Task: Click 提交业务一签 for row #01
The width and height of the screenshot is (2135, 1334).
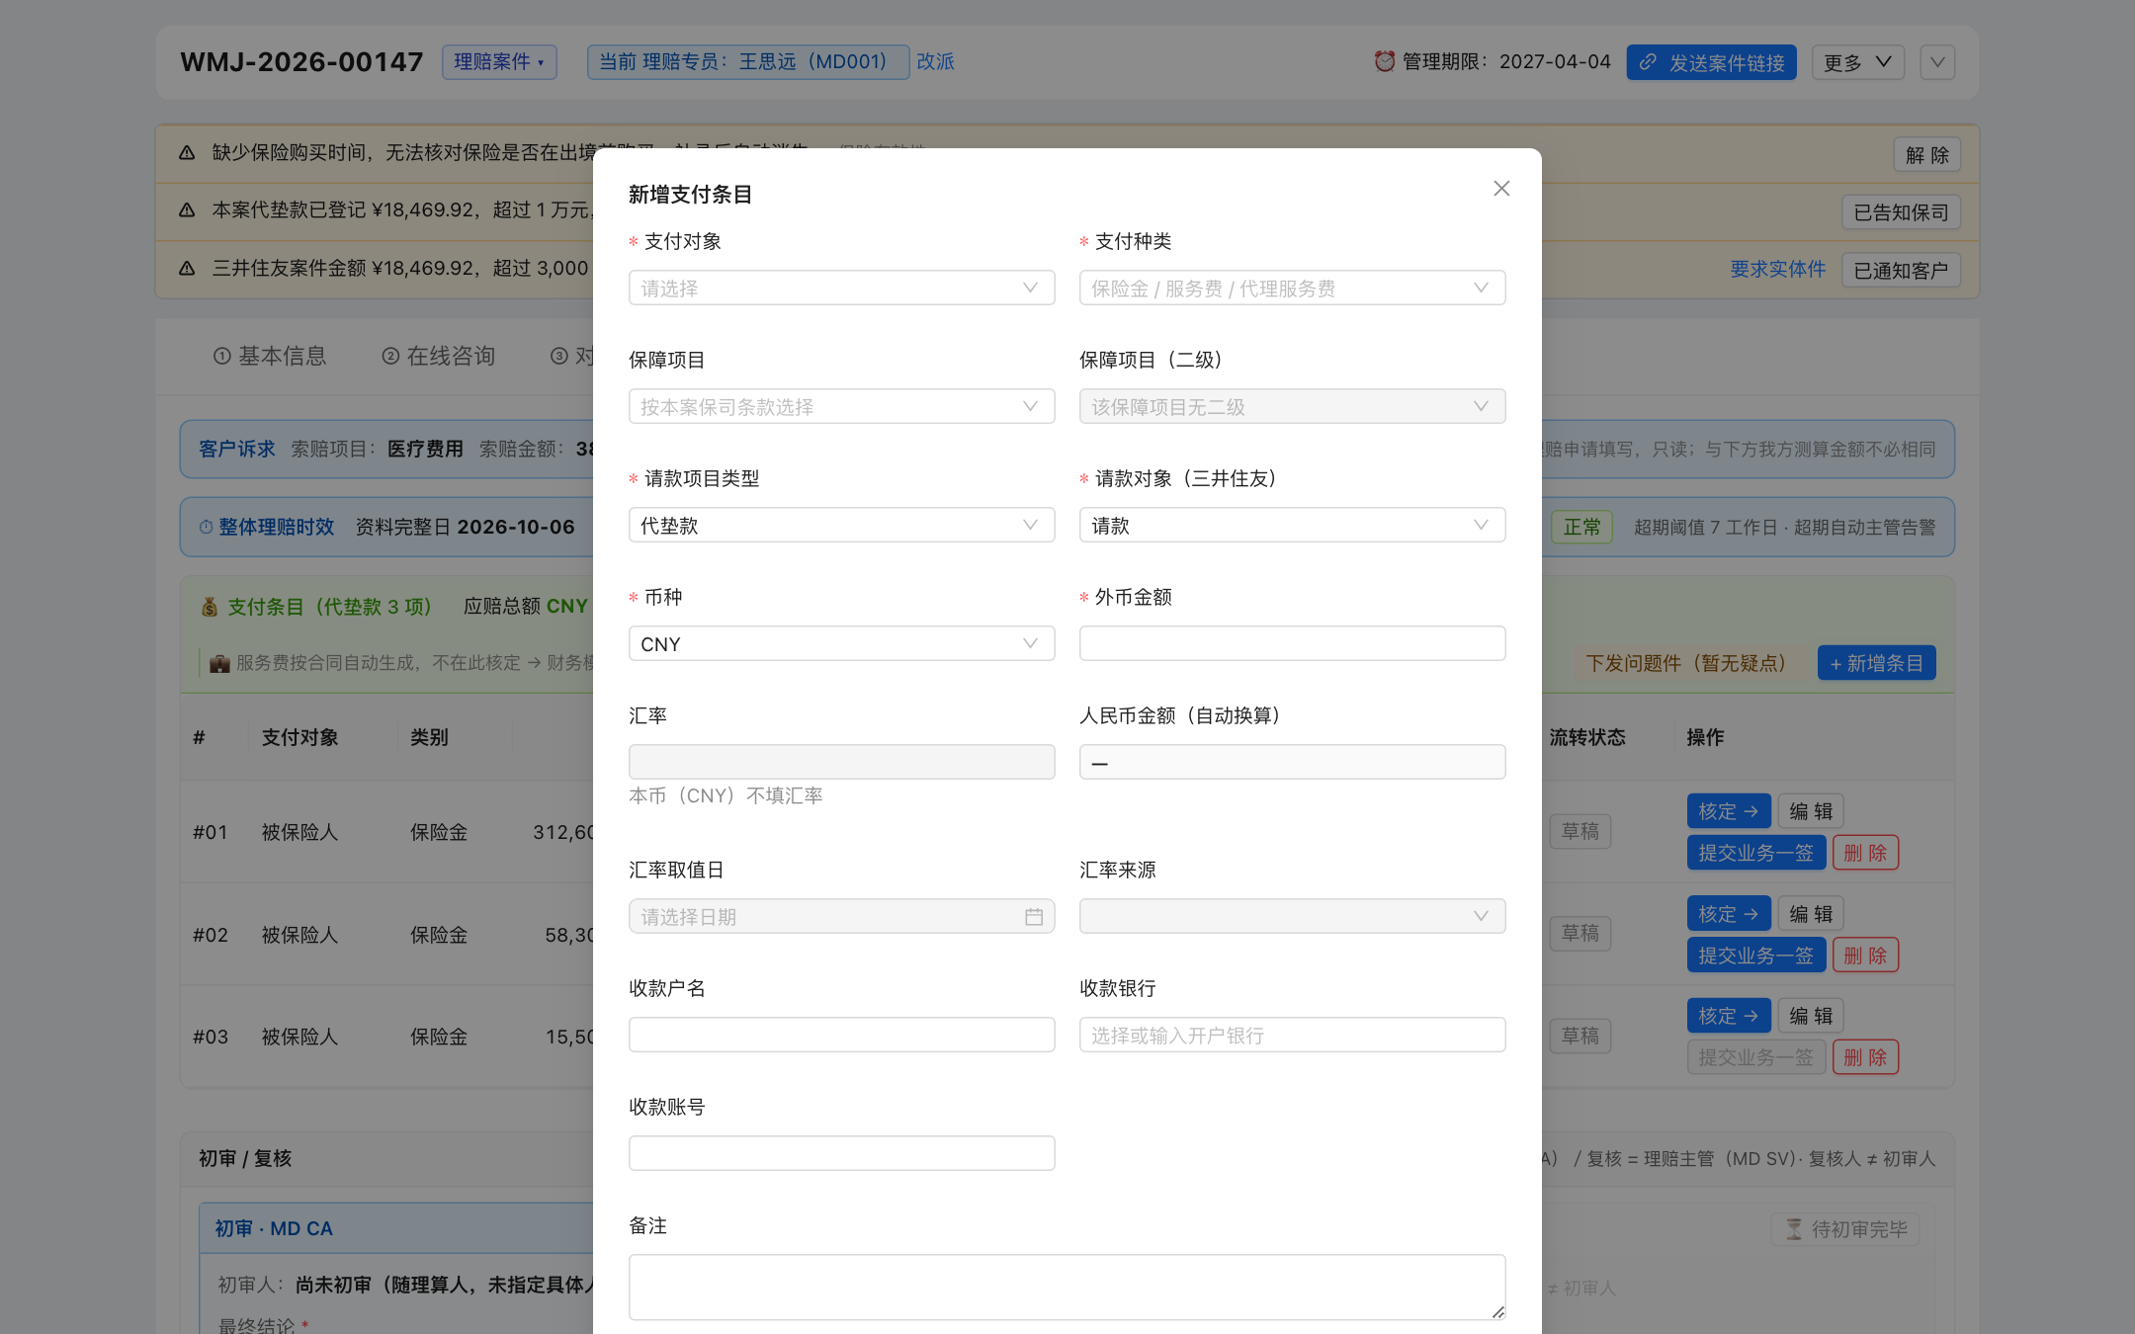Action: click(1755, 853)
